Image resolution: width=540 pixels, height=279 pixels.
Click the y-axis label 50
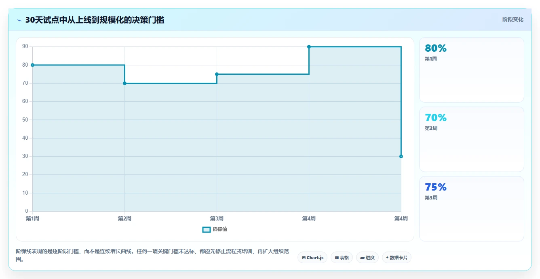click(25, 120)
